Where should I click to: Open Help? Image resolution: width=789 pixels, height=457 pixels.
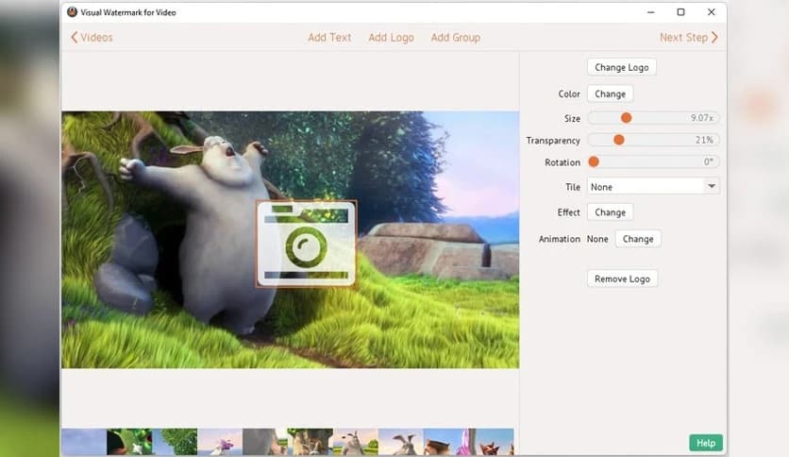pos(705,443)
